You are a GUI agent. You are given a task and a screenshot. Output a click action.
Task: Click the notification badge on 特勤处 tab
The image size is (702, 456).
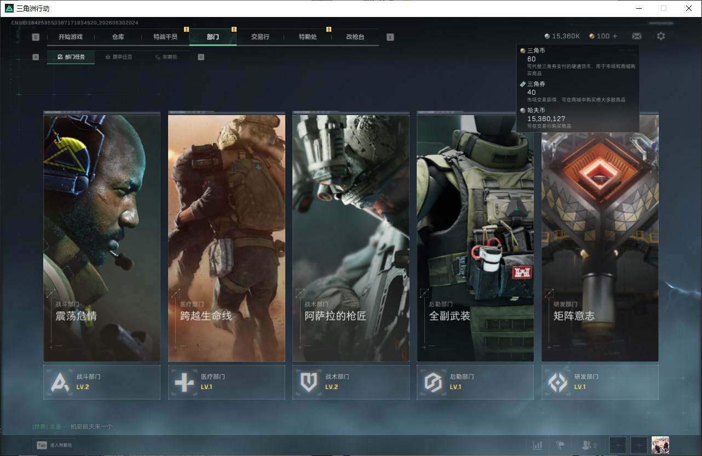coord(329,29)
